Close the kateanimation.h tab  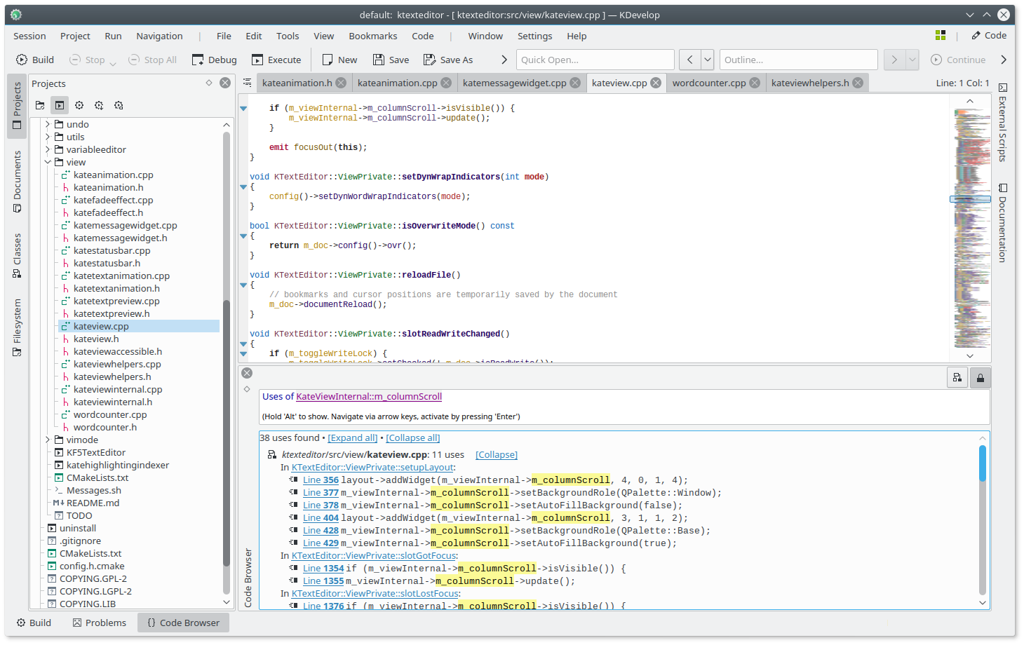341,83
